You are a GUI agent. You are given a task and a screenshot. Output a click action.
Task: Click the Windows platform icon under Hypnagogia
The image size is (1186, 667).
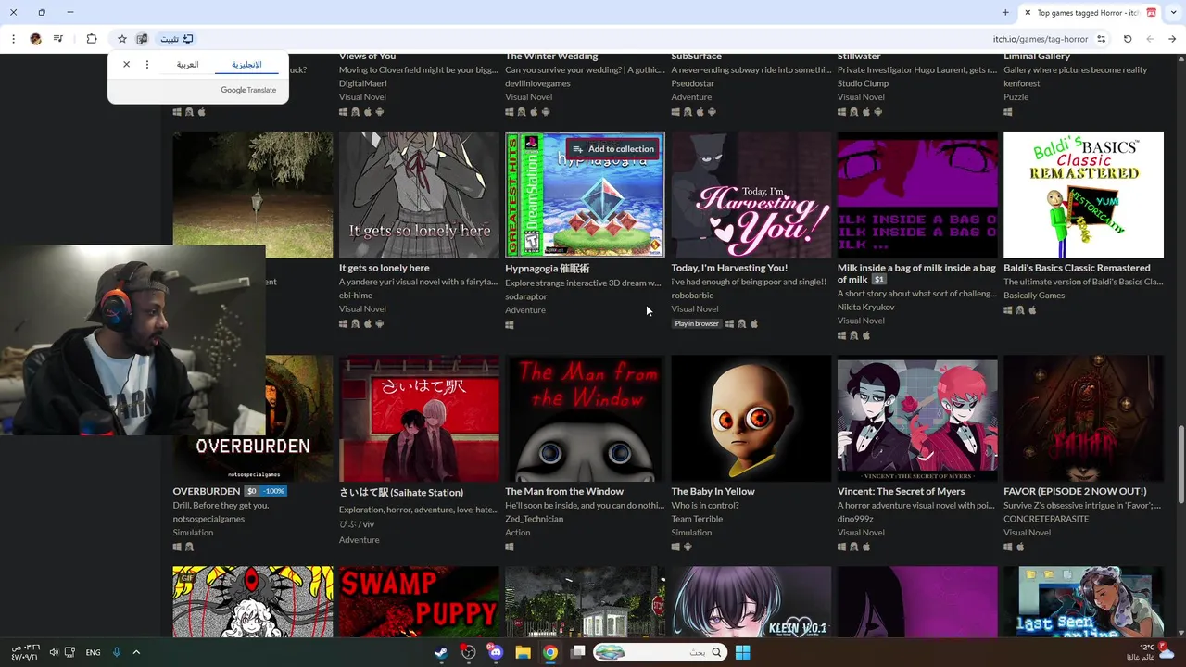click(x=510, y=325)
